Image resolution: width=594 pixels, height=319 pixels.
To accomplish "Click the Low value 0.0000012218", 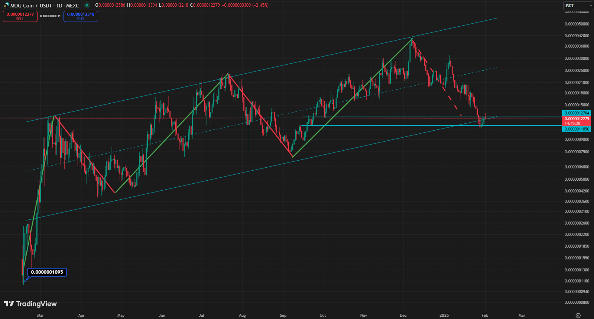I will coord(175,6).
